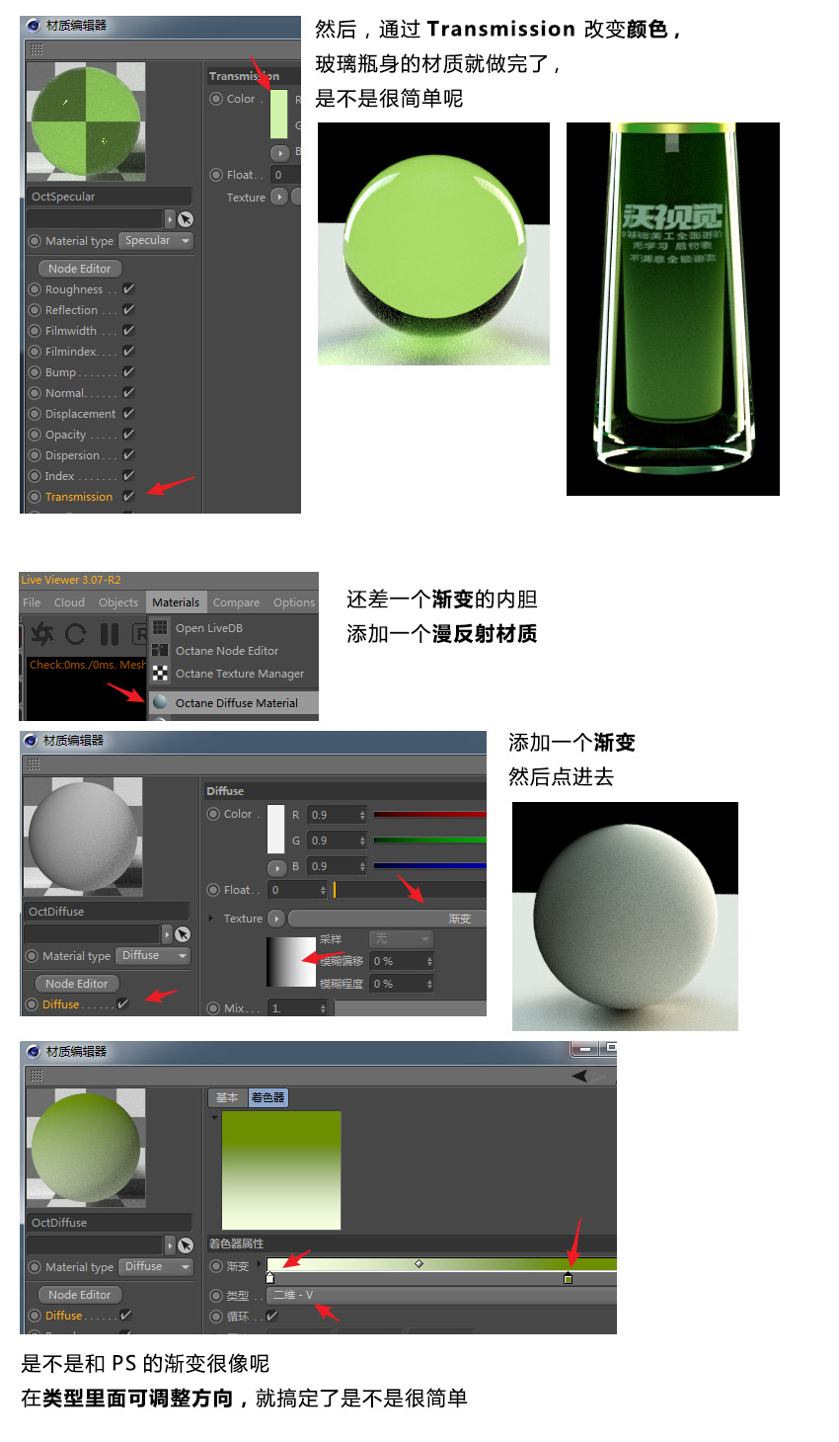This screenshot has height=1442, width=839.
Task: Click the green checkered material preview thumbnail
Action: (86, 122)
